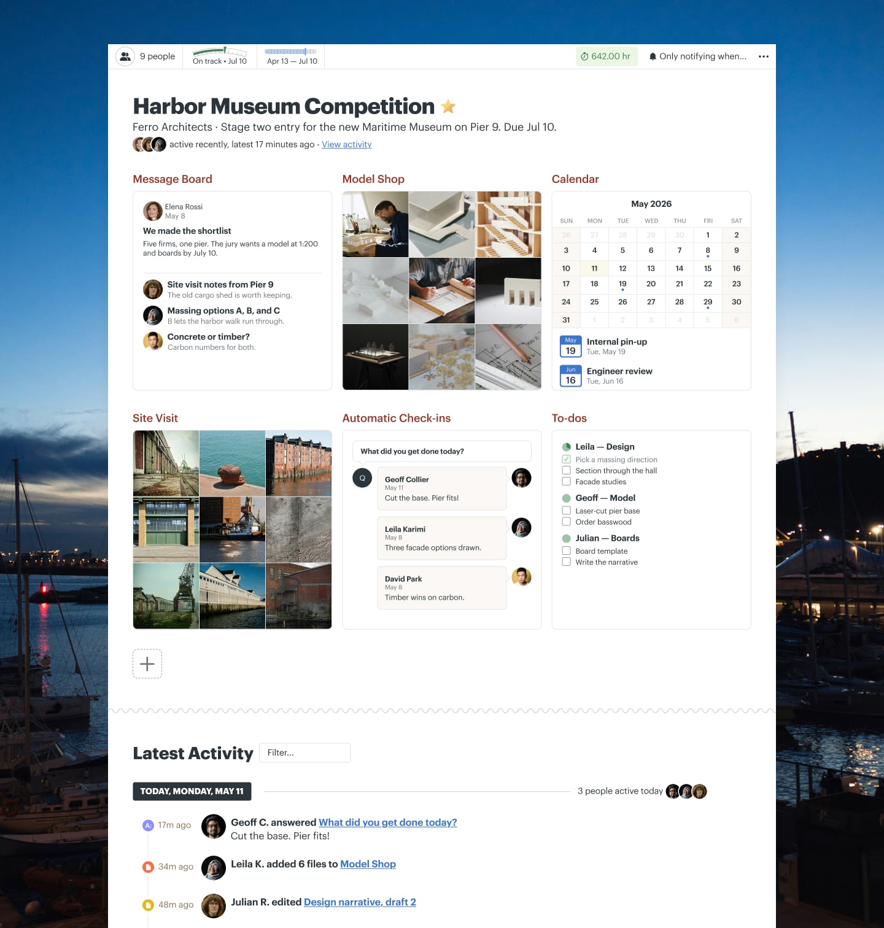The width and height of the screenshot is (884, 928).
Task: Click the Latest Activity Filter field
Action: point(305,752)
